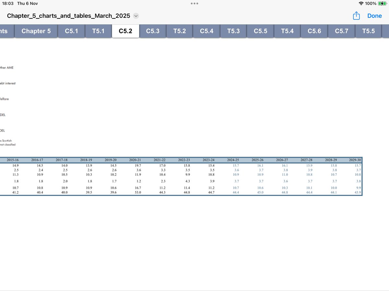The width and height of the screenshot is (389, 291).
Task: Select the 2018-19 column header
Action: 86,160
